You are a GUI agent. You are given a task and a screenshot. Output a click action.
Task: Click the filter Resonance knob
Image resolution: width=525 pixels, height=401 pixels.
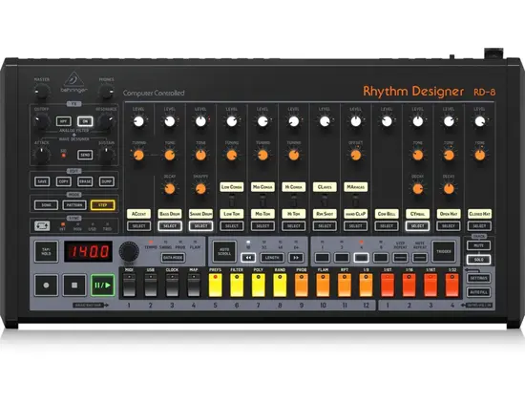point(107,121)
